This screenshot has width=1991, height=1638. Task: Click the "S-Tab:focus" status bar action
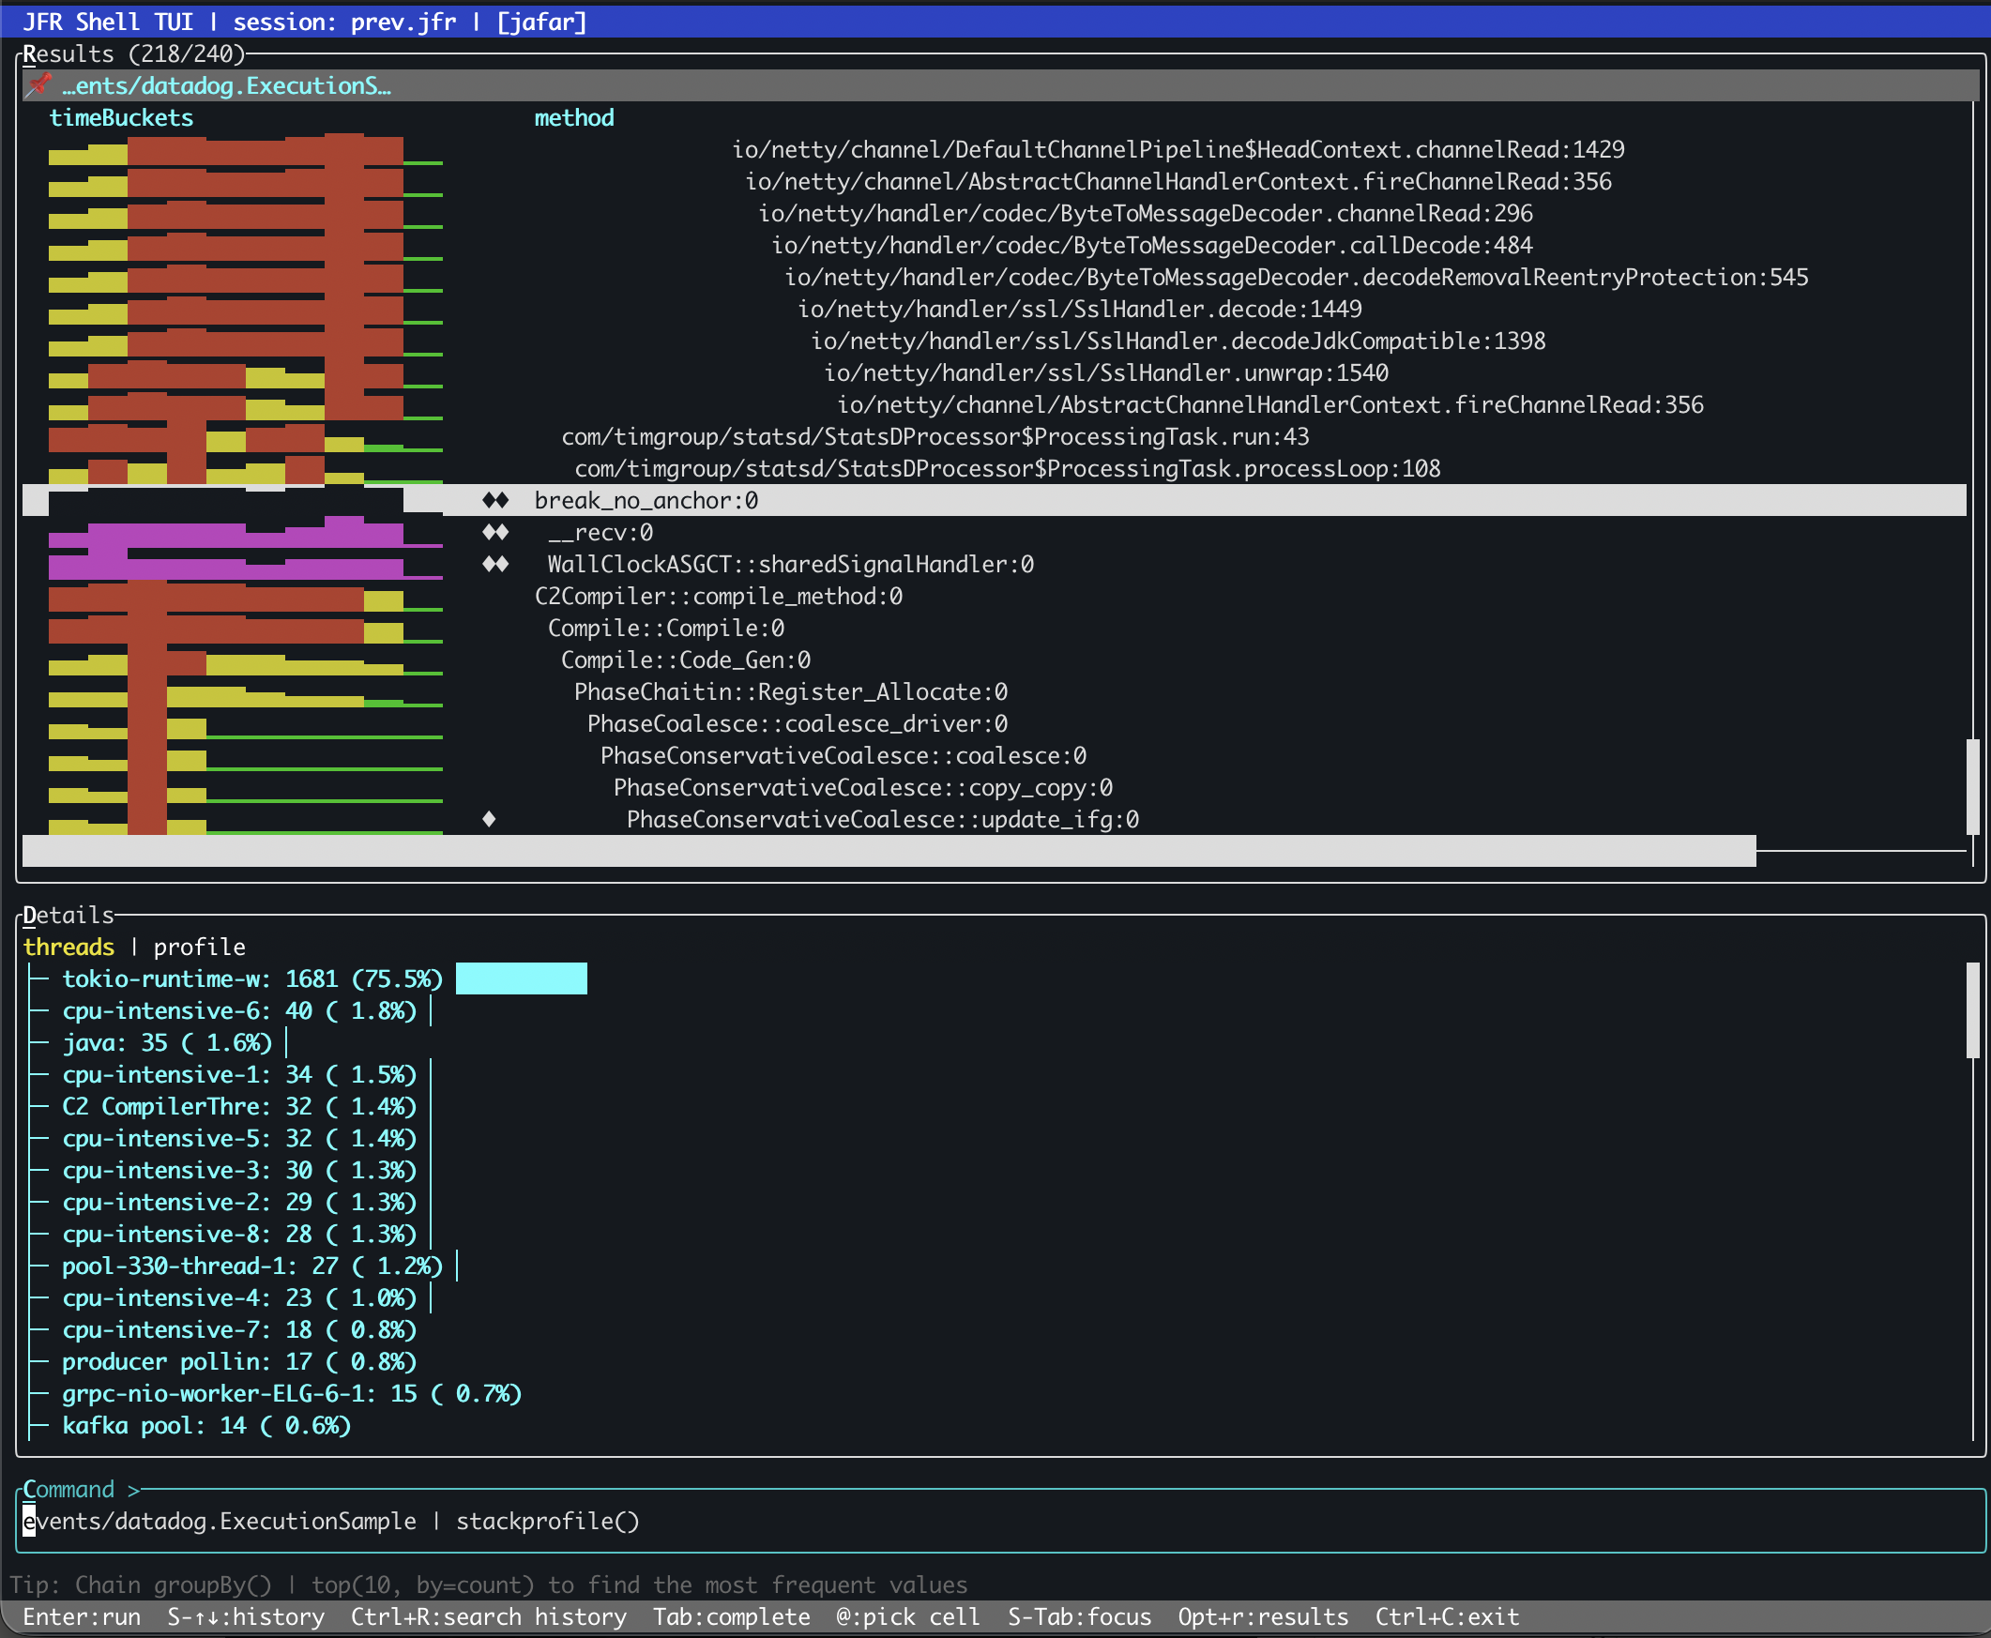[x=1080, y=1616]
